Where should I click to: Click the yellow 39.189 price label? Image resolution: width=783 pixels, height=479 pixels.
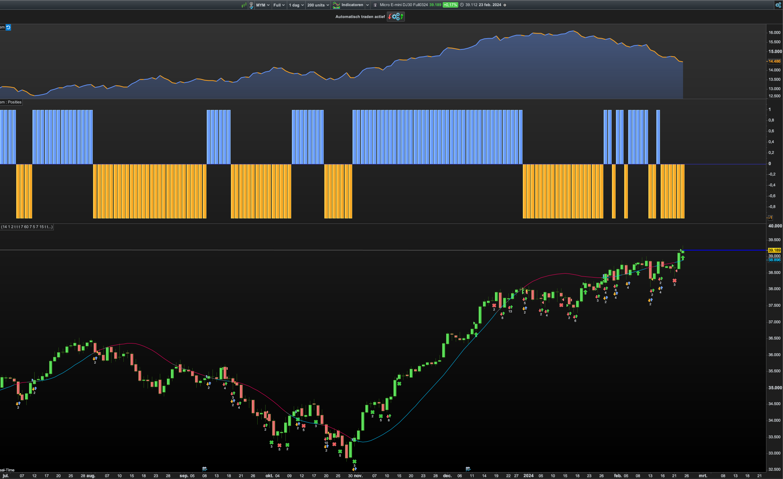pos(774,250)
